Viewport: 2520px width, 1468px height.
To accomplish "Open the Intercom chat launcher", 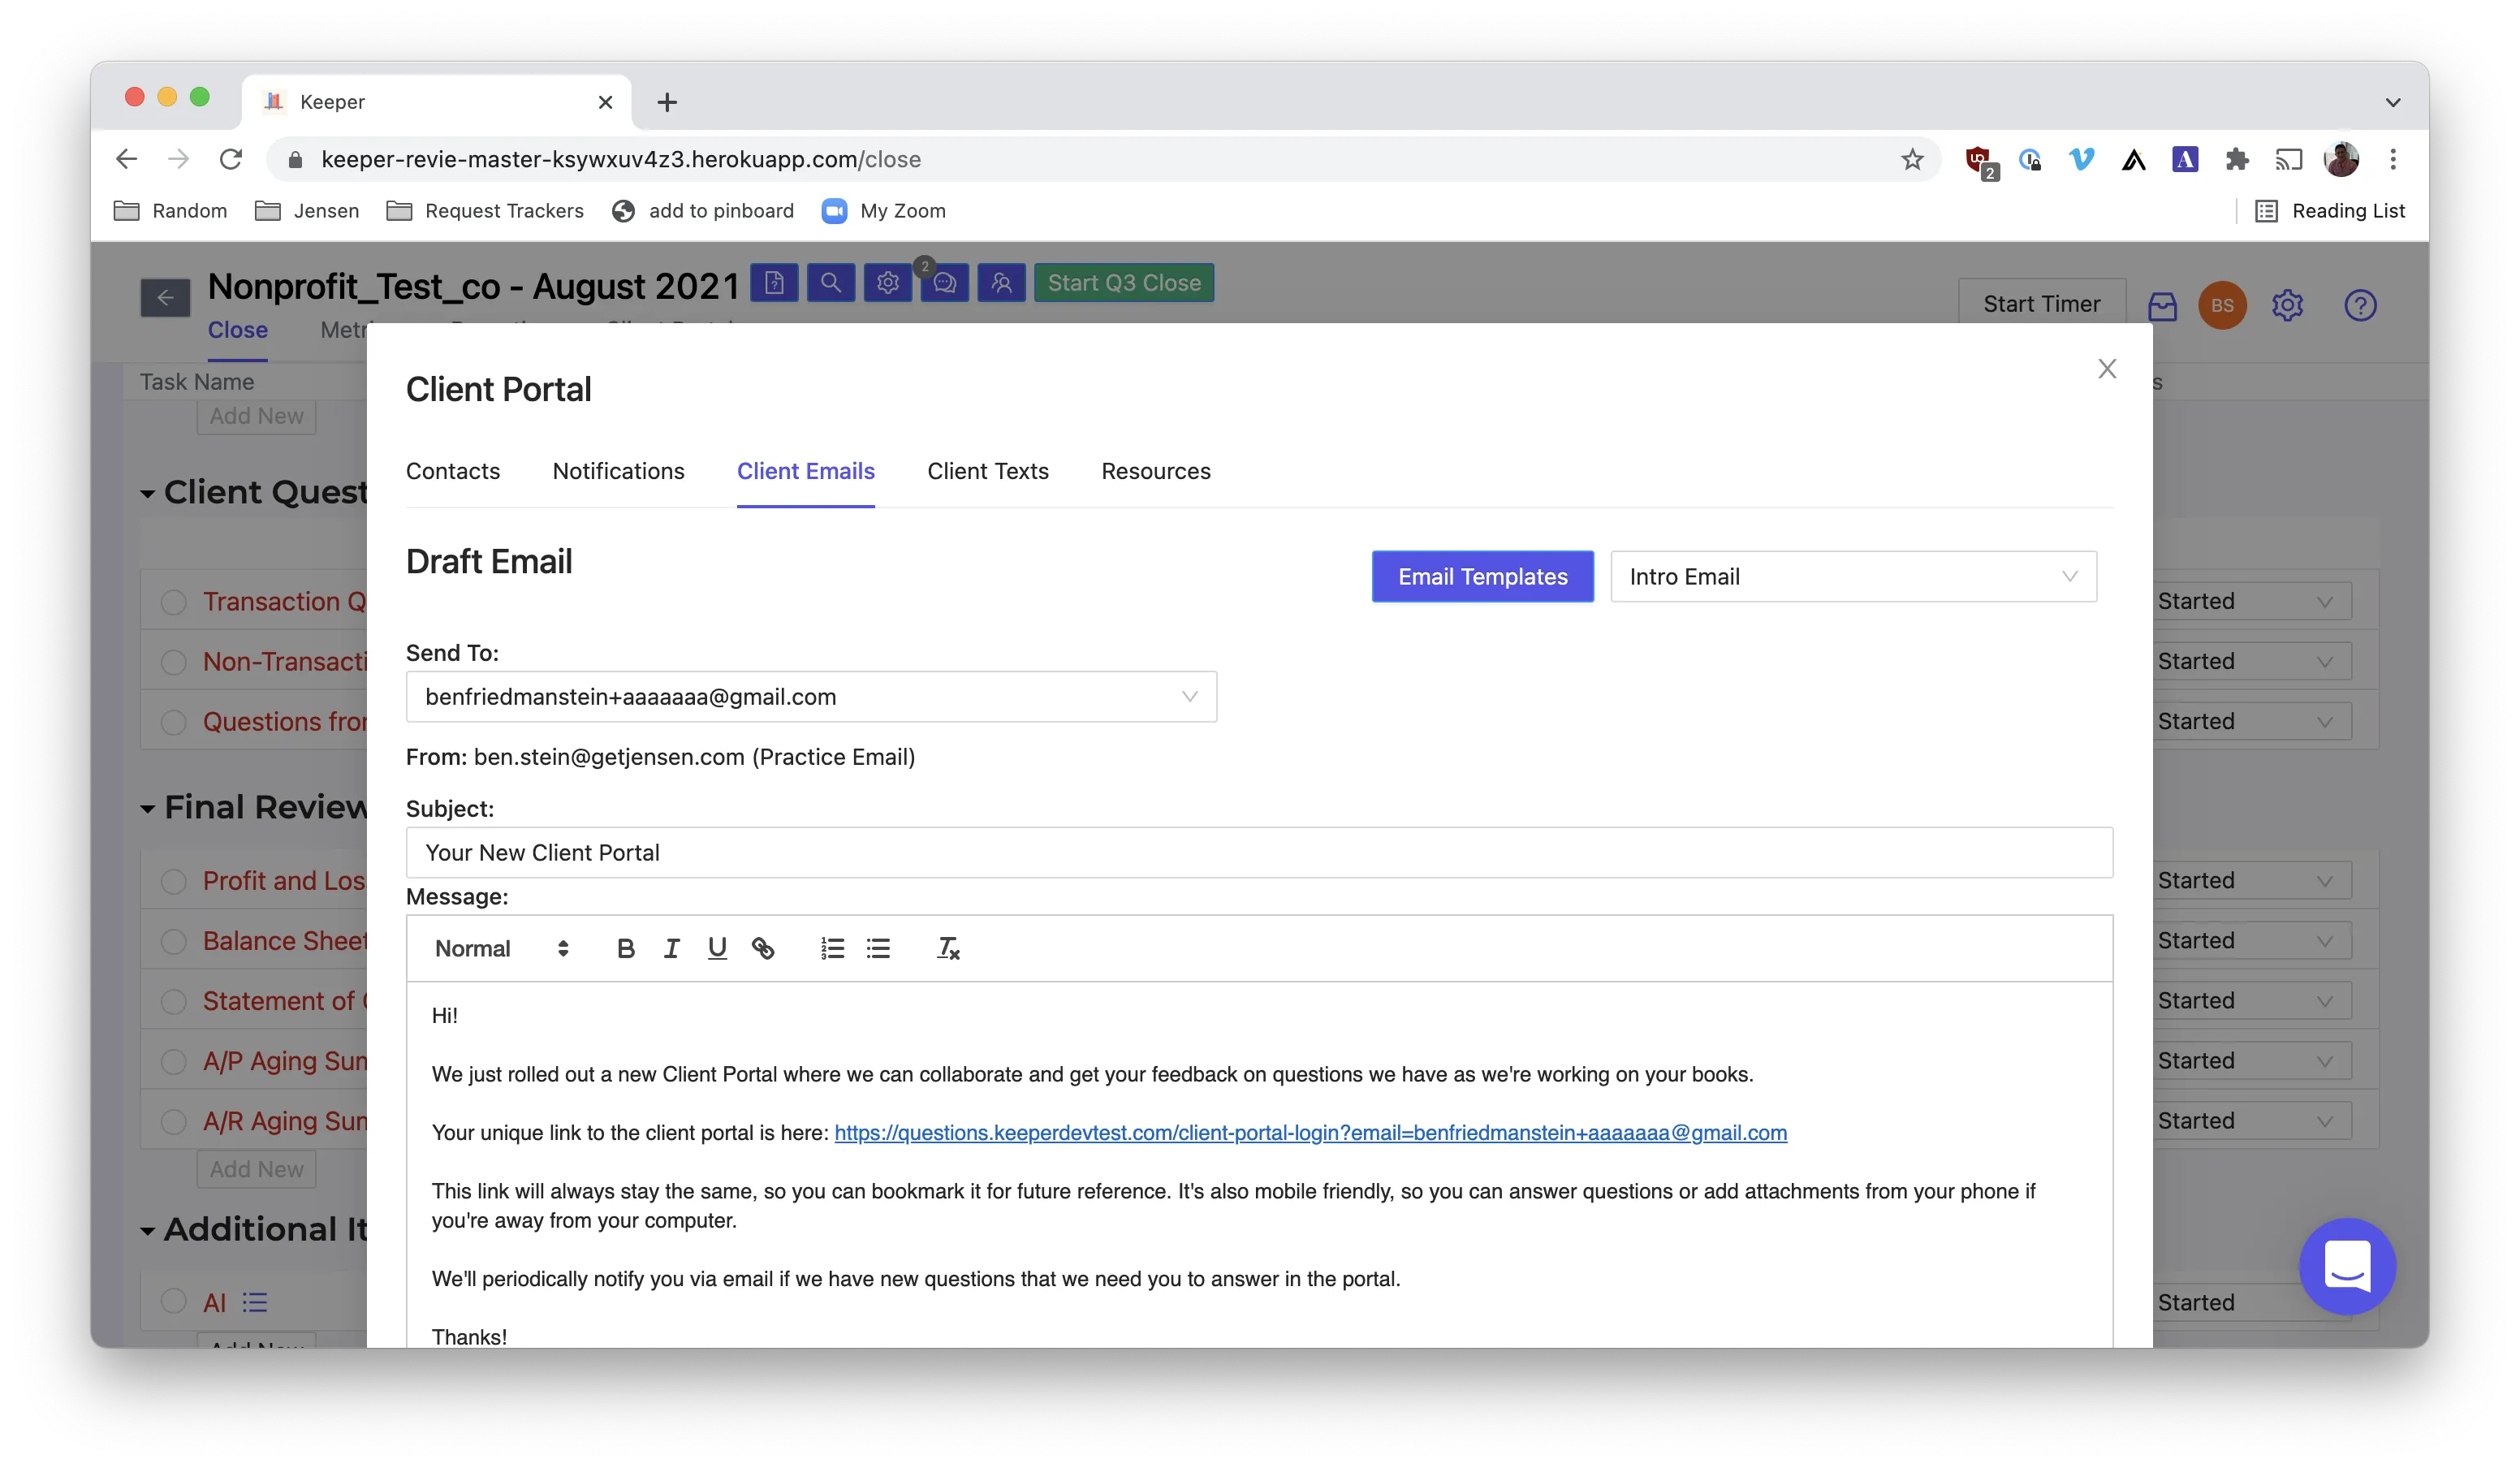I will tap(2347, 1266).
